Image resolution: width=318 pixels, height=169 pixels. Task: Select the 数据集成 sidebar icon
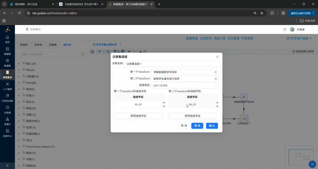(7, 75)
